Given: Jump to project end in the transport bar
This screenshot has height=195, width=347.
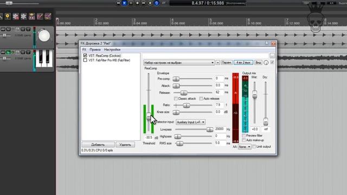Looking at the screenshot, I should 144,3.
